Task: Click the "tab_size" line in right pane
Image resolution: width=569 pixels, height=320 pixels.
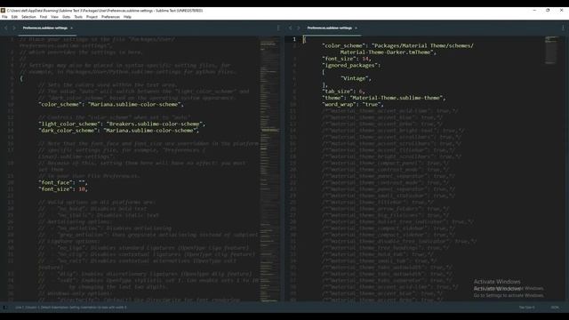Action: tap(343, 92)
